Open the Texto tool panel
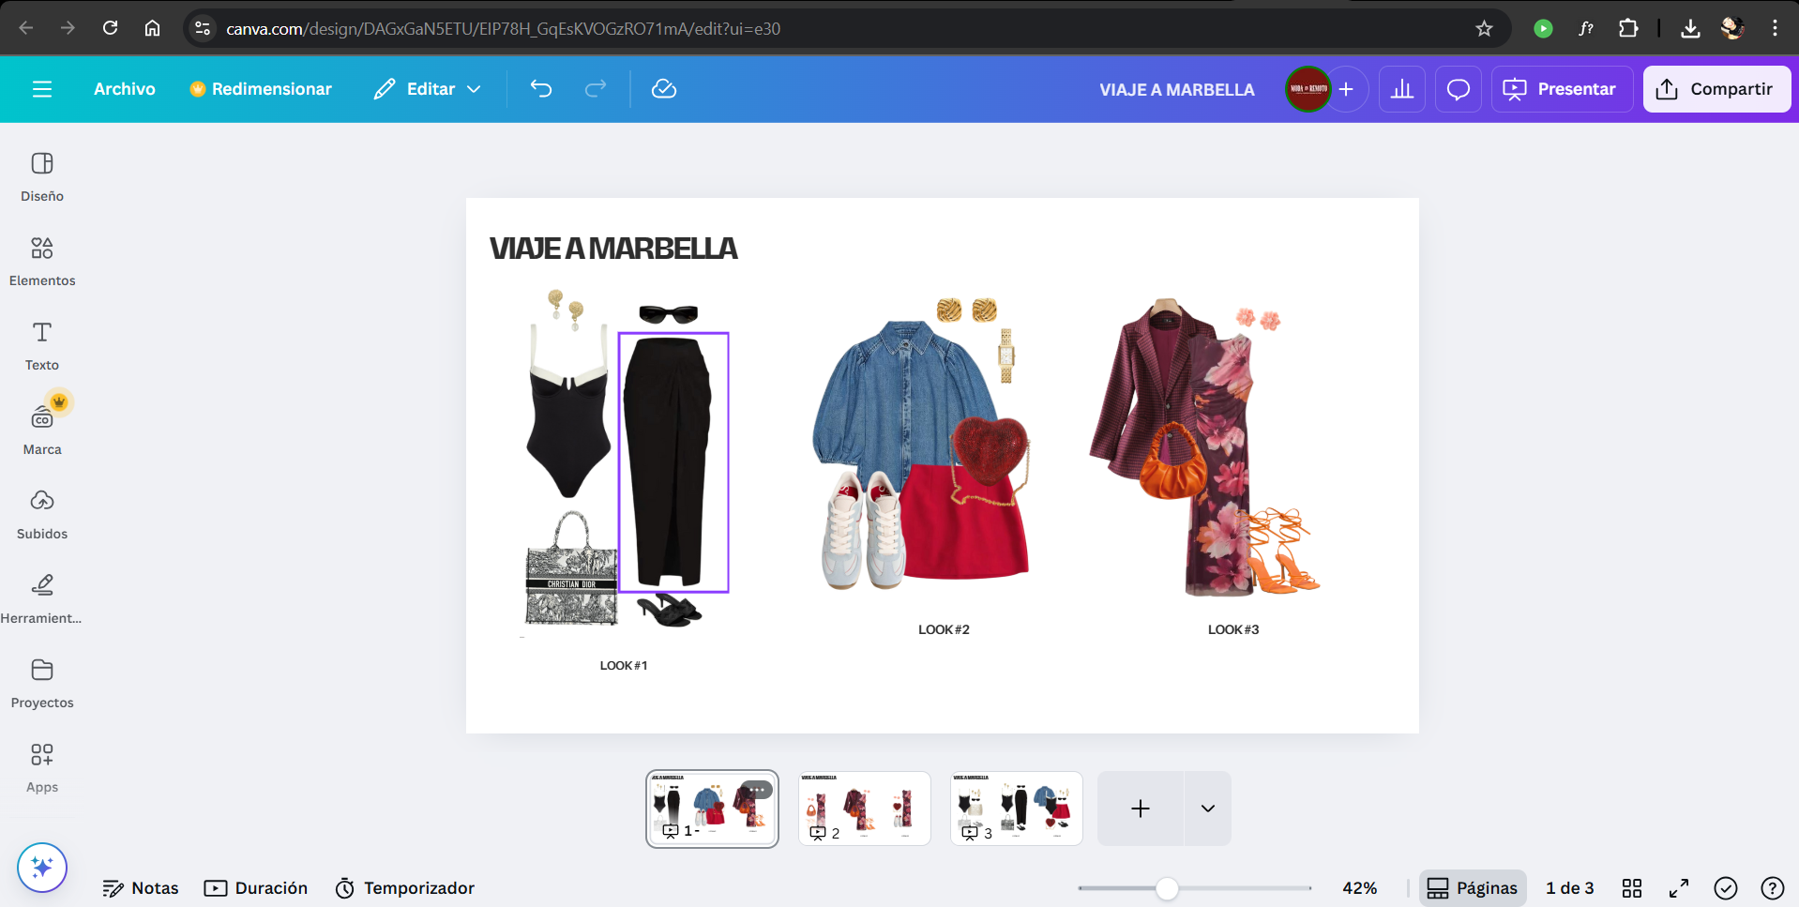 click(x=42, y=344)
